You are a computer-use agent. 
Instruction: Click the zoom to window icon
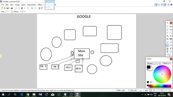(x=151, y=91)
